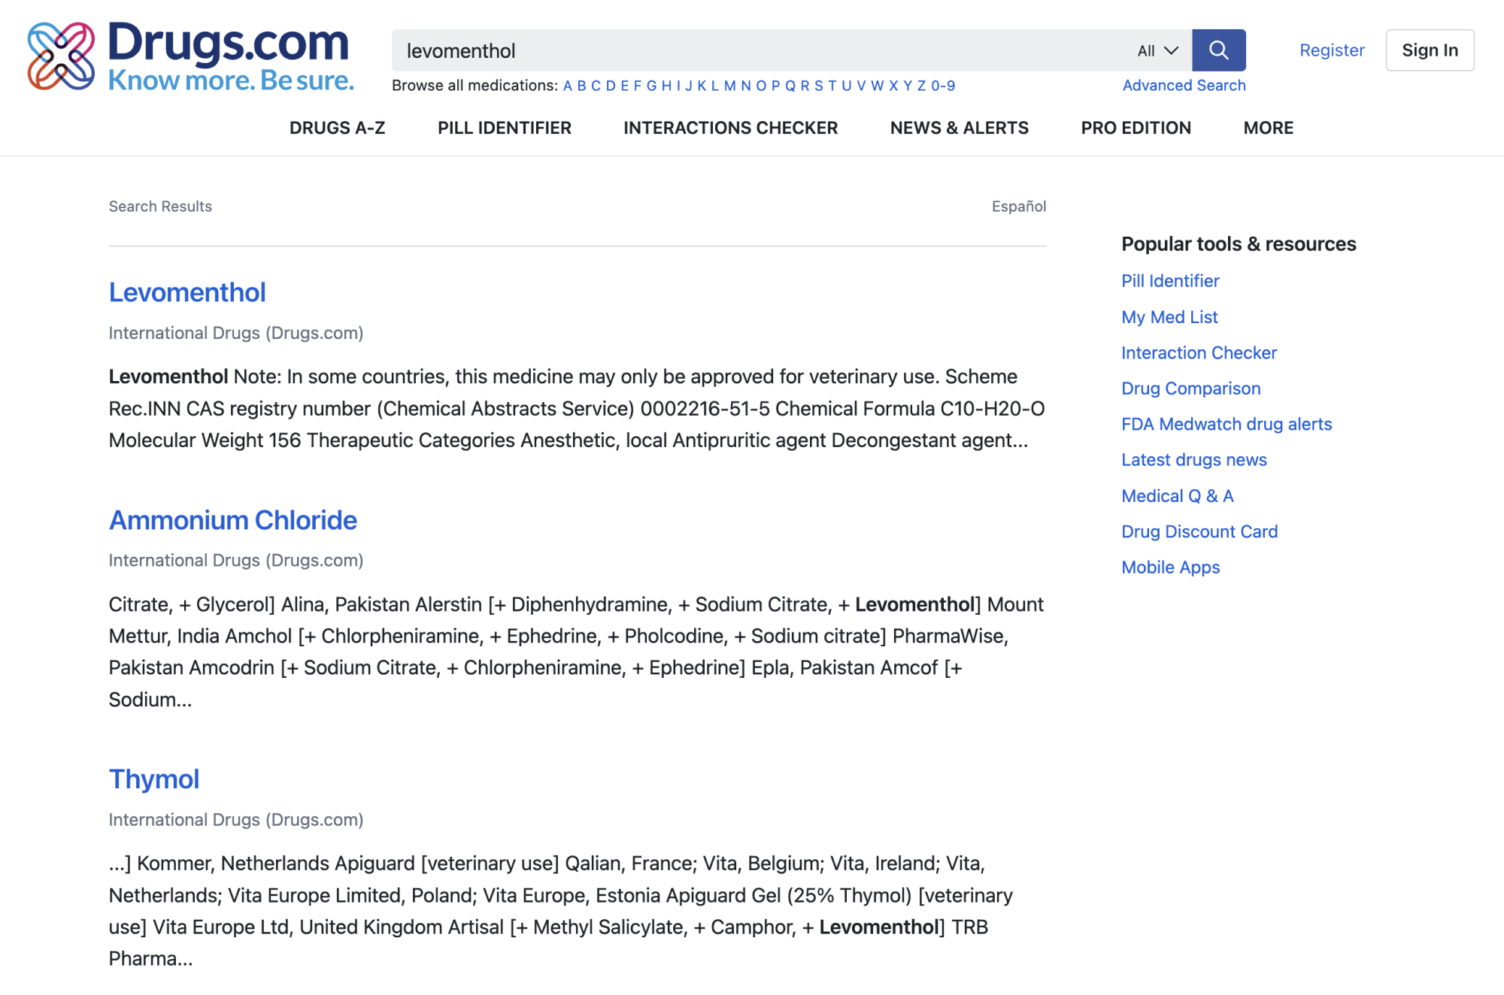Toggle the PRO EDITION tab
The width and height of the screenshot is (1504, 995).
coord(1136,126)
